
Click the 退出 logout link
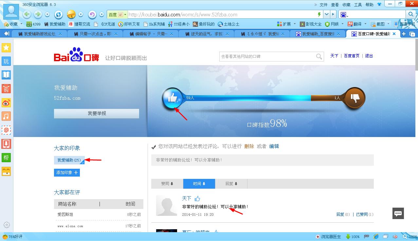369,56
